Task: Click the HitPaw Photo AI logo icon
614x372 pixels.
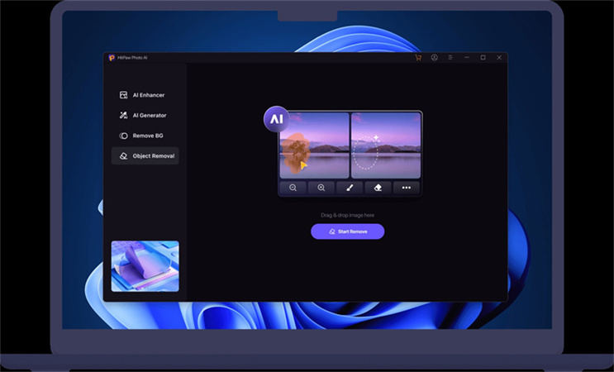Action: (110, 58)
